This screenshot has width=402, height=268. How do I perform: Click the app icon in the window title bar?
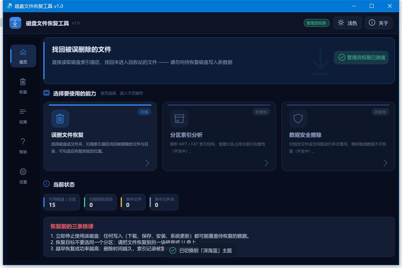[x=9, y=6]
